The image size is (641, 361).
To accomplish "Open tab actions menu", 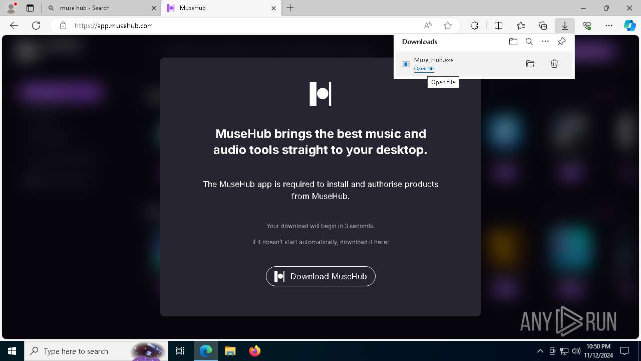I will tap(30, 8).
